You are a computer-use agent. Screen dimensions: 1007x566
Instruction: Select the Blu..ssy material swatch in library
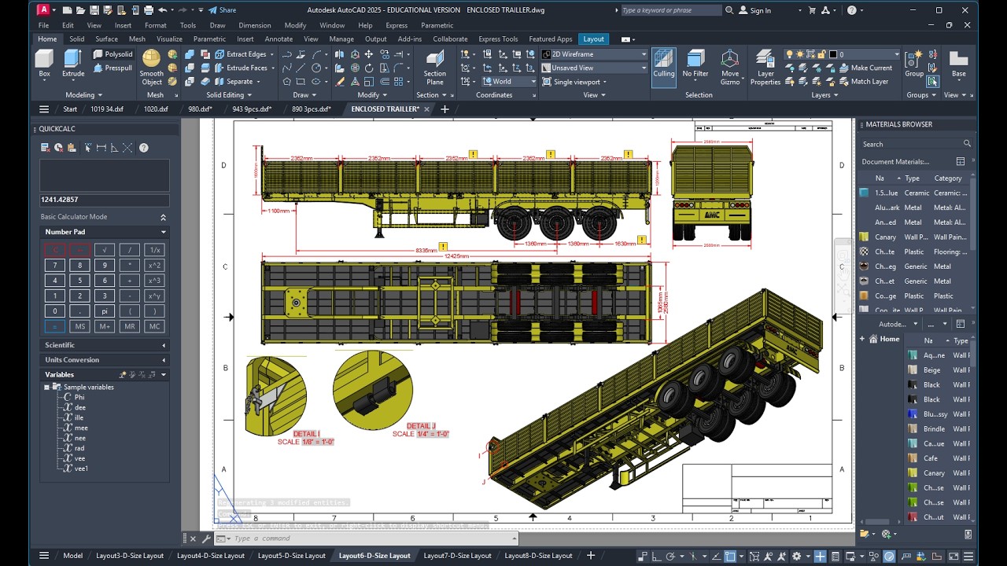pos(912,414)
